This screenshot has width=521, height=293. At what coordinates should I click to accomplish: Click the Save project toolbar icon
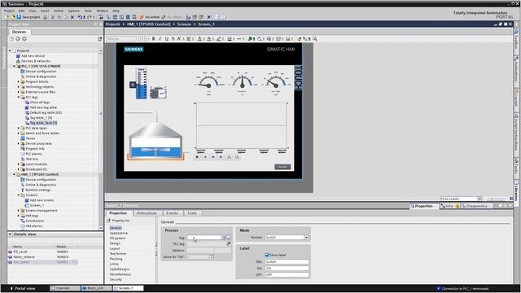pos(19,17)
